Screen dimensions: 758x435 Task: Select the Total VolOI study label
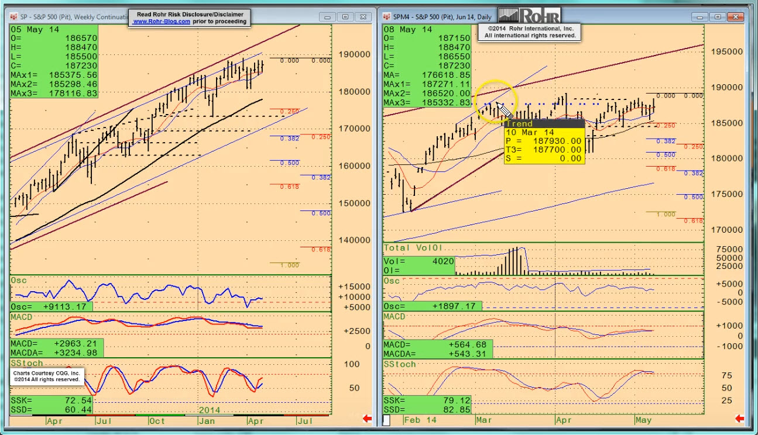[x=411, y=248]
